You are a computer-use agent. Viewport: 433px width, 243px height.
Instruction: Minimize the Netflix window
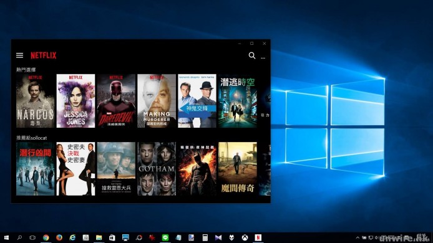pyautogui.click(x=240, y=44)
